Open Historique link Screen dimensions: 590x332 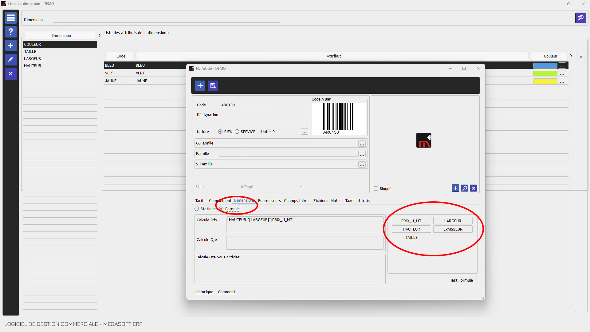[x=204, y=292]
